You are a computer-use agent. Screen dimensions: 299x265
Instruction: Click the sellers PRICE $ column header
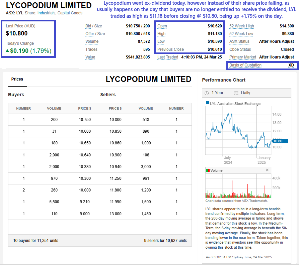(115, 109)
